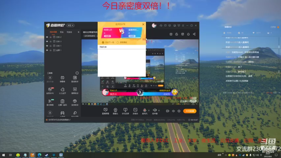Switch to the second scene tab
The image size is (281, 158).
[62, 32]
